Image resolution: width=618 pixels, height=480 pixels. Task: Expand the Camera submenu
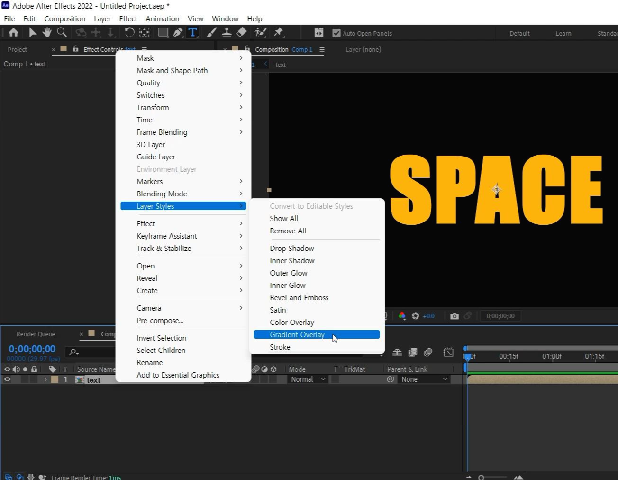pos(183,308)
